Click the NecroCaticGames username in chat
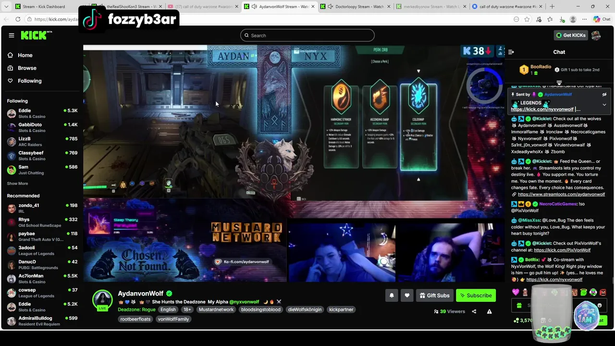Image resolution: width=615 pixels, height=346 pixels. 558,204
